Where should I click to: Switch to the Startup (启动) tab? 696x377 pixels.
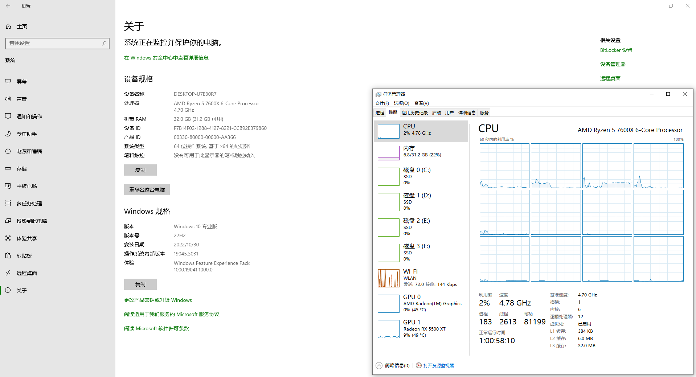[437, 113]
